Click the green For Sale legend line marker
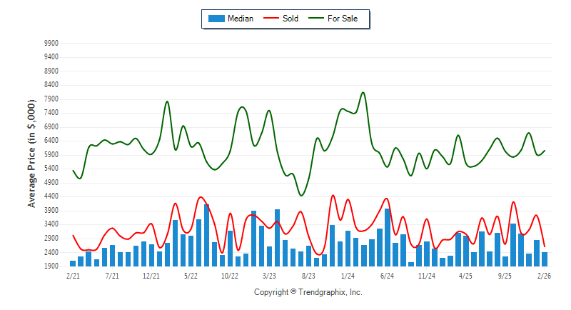 click(316, 19)
